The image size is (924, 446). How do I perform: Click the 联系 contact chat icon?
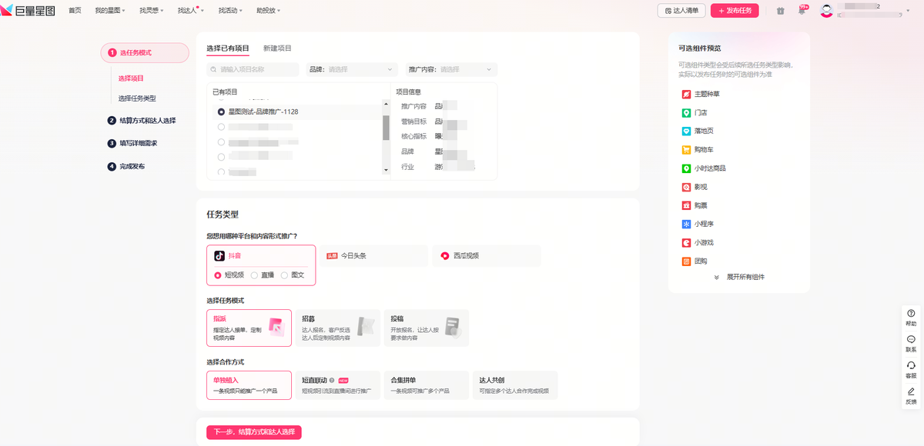[x=911, y=340]
